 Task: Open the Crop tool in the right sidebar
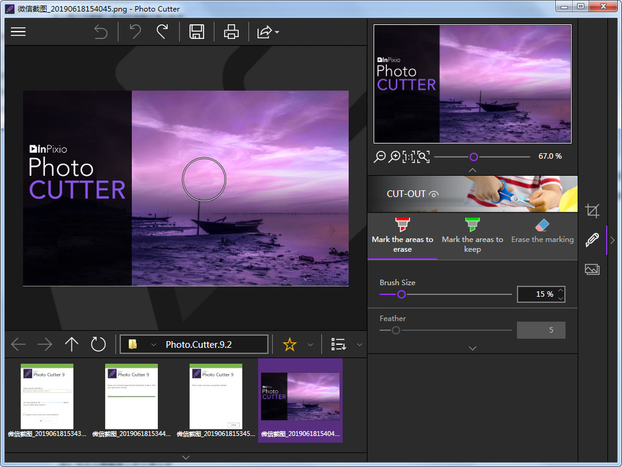tap(592, 211)
